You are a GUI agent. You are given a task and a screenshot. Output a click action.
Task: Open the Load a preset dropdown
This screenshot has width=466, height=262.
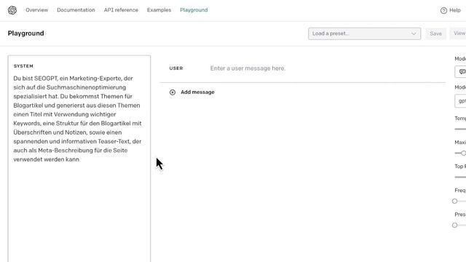pyautogui.click(x=364, y=33)
